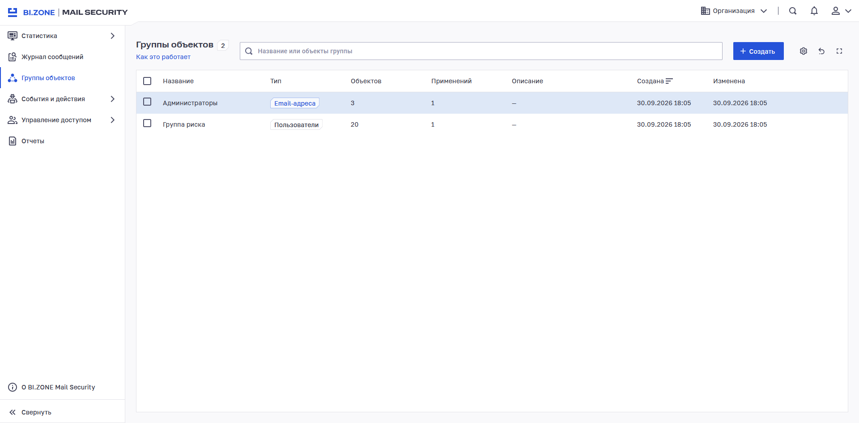Click the Свернуть double-chevron icon

(13, 412)
